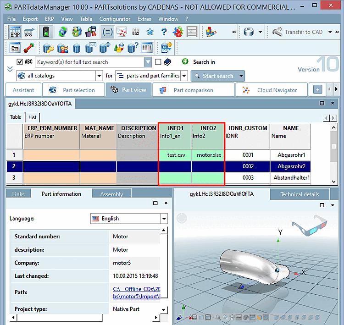
Task: Enable the checkbox beside the book icon
Action: tap(158, 62)
